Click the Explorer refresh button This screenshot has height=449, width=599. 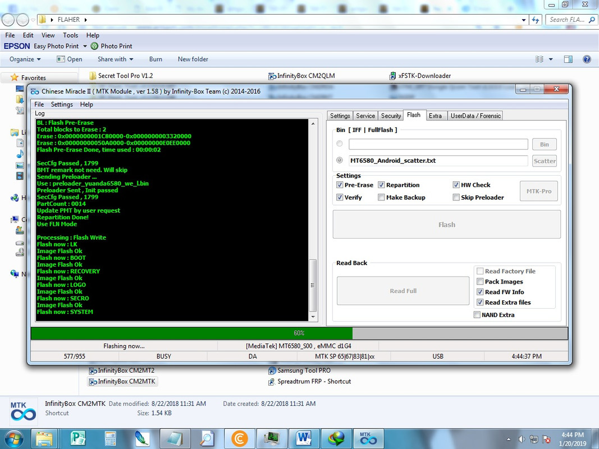pos(536,20)
